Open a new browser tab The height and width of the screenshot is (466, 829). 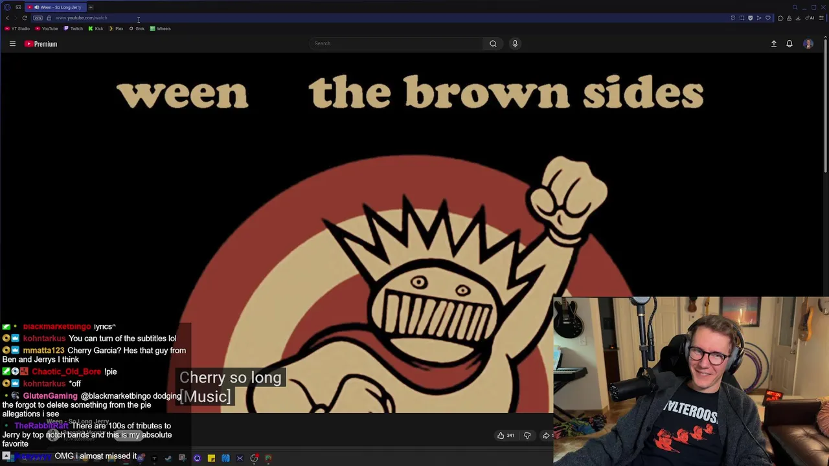(x=91, y=7)
